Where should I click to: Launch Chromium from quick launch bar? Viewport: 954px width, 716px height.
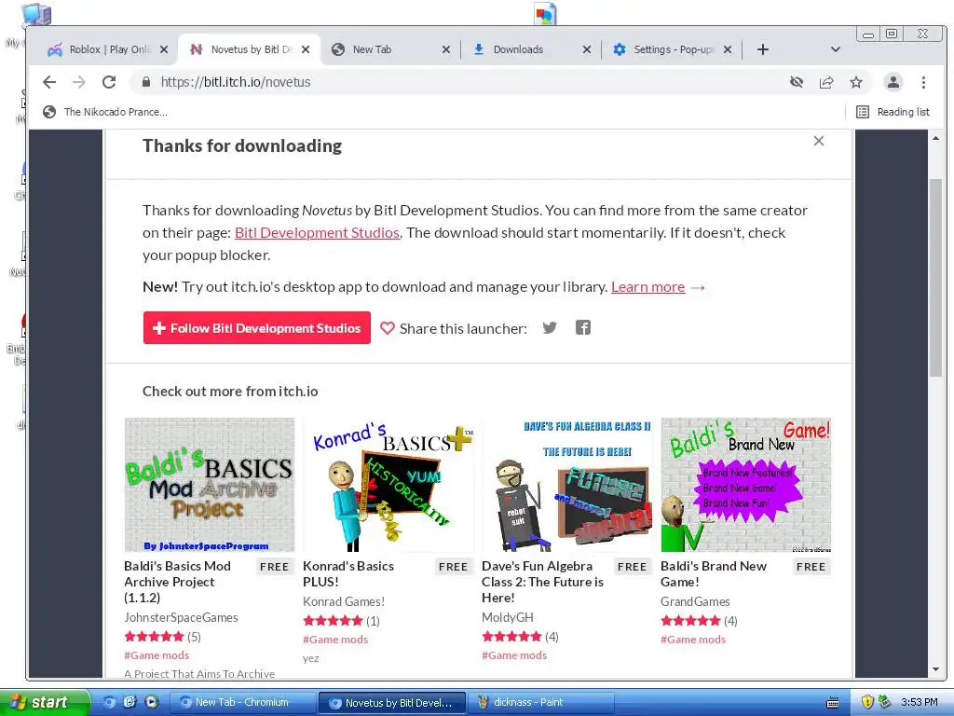point(109,702)
